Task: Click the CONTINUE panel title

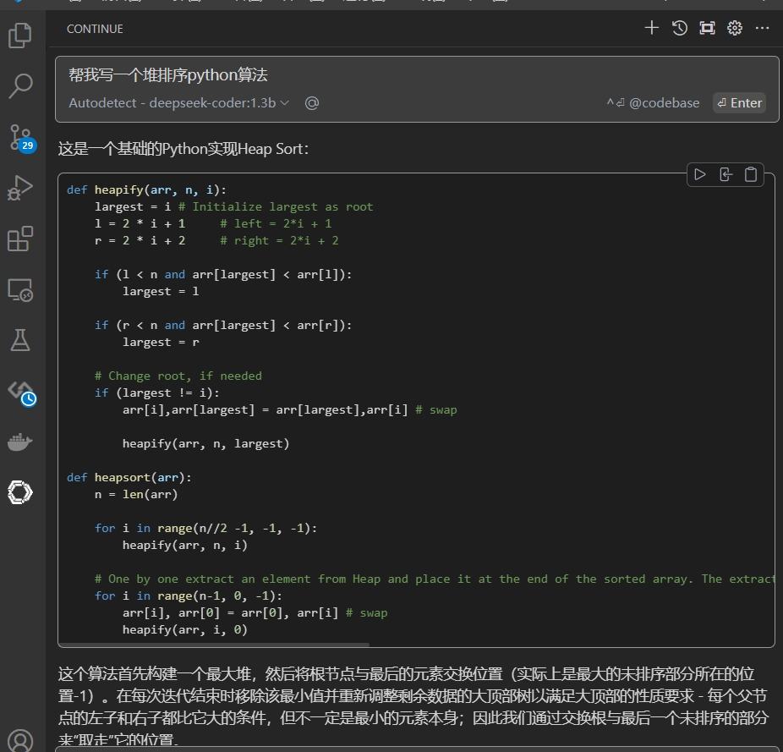Action: [95, 29]
